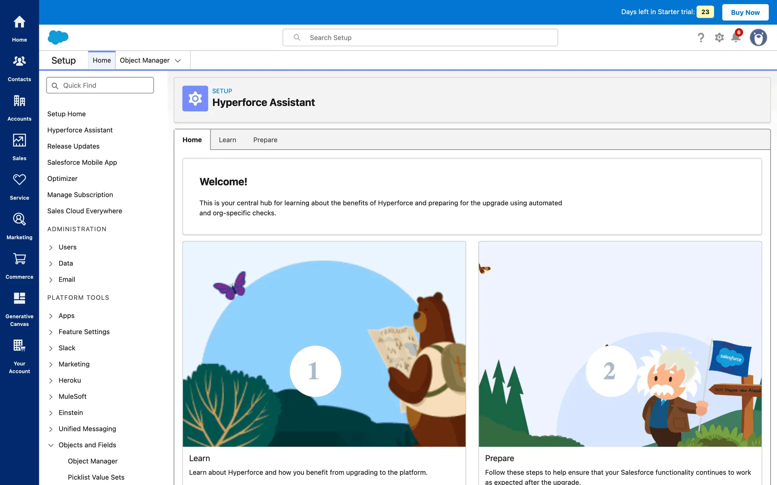Image resolution: width=777 pixels, height=485 pixels.
Task: Open the Object Manager tab dropdown arrow
Action: pos(178,61)
